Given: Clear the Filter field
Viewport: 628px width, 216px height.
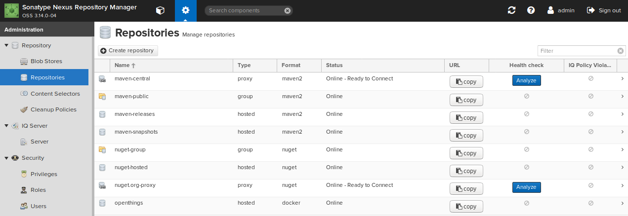Looking at the screenshot, I should 621,51.
